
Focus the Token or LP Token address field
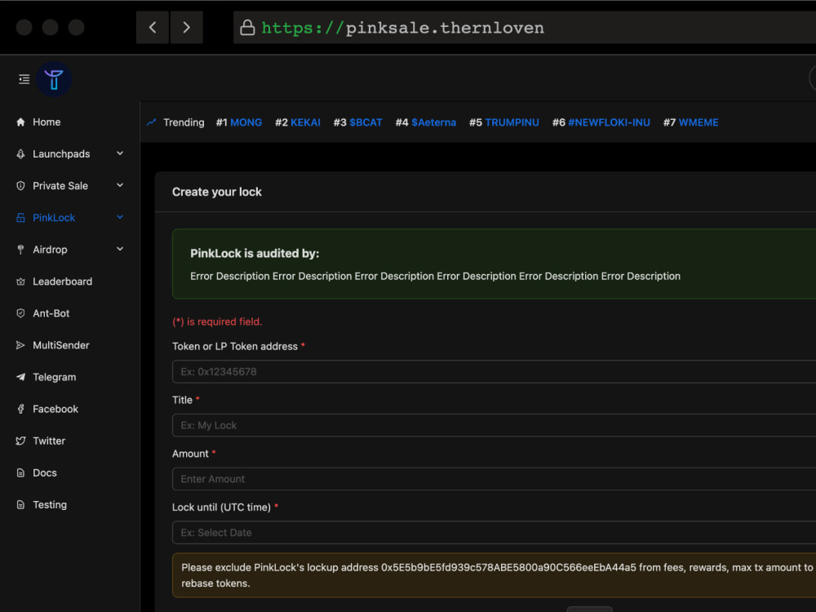(x=494, y=371)
